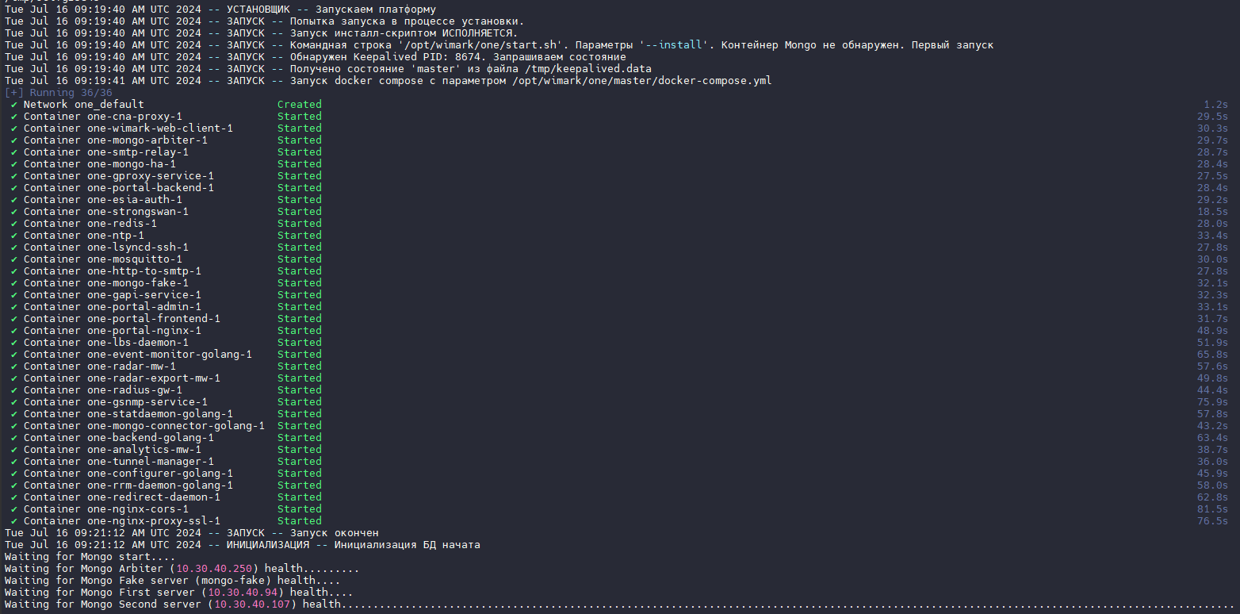Click the 'Инициализация БД начата' message
This screenshot has width=1240, height=614.
point(407,545)
